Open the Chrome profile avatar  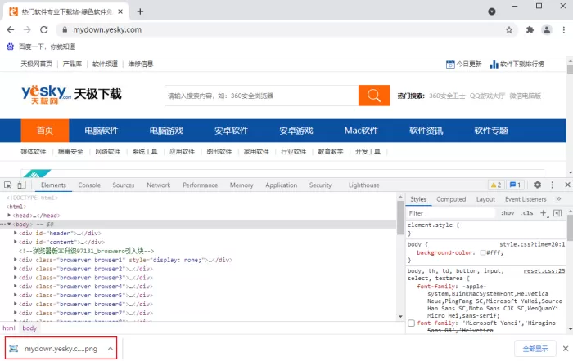pyautogui.click(x=547, y=30)
